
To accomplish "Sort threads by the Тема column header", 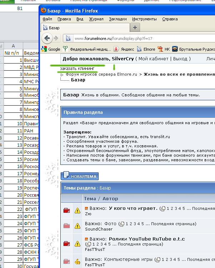I will click(90, 199).
